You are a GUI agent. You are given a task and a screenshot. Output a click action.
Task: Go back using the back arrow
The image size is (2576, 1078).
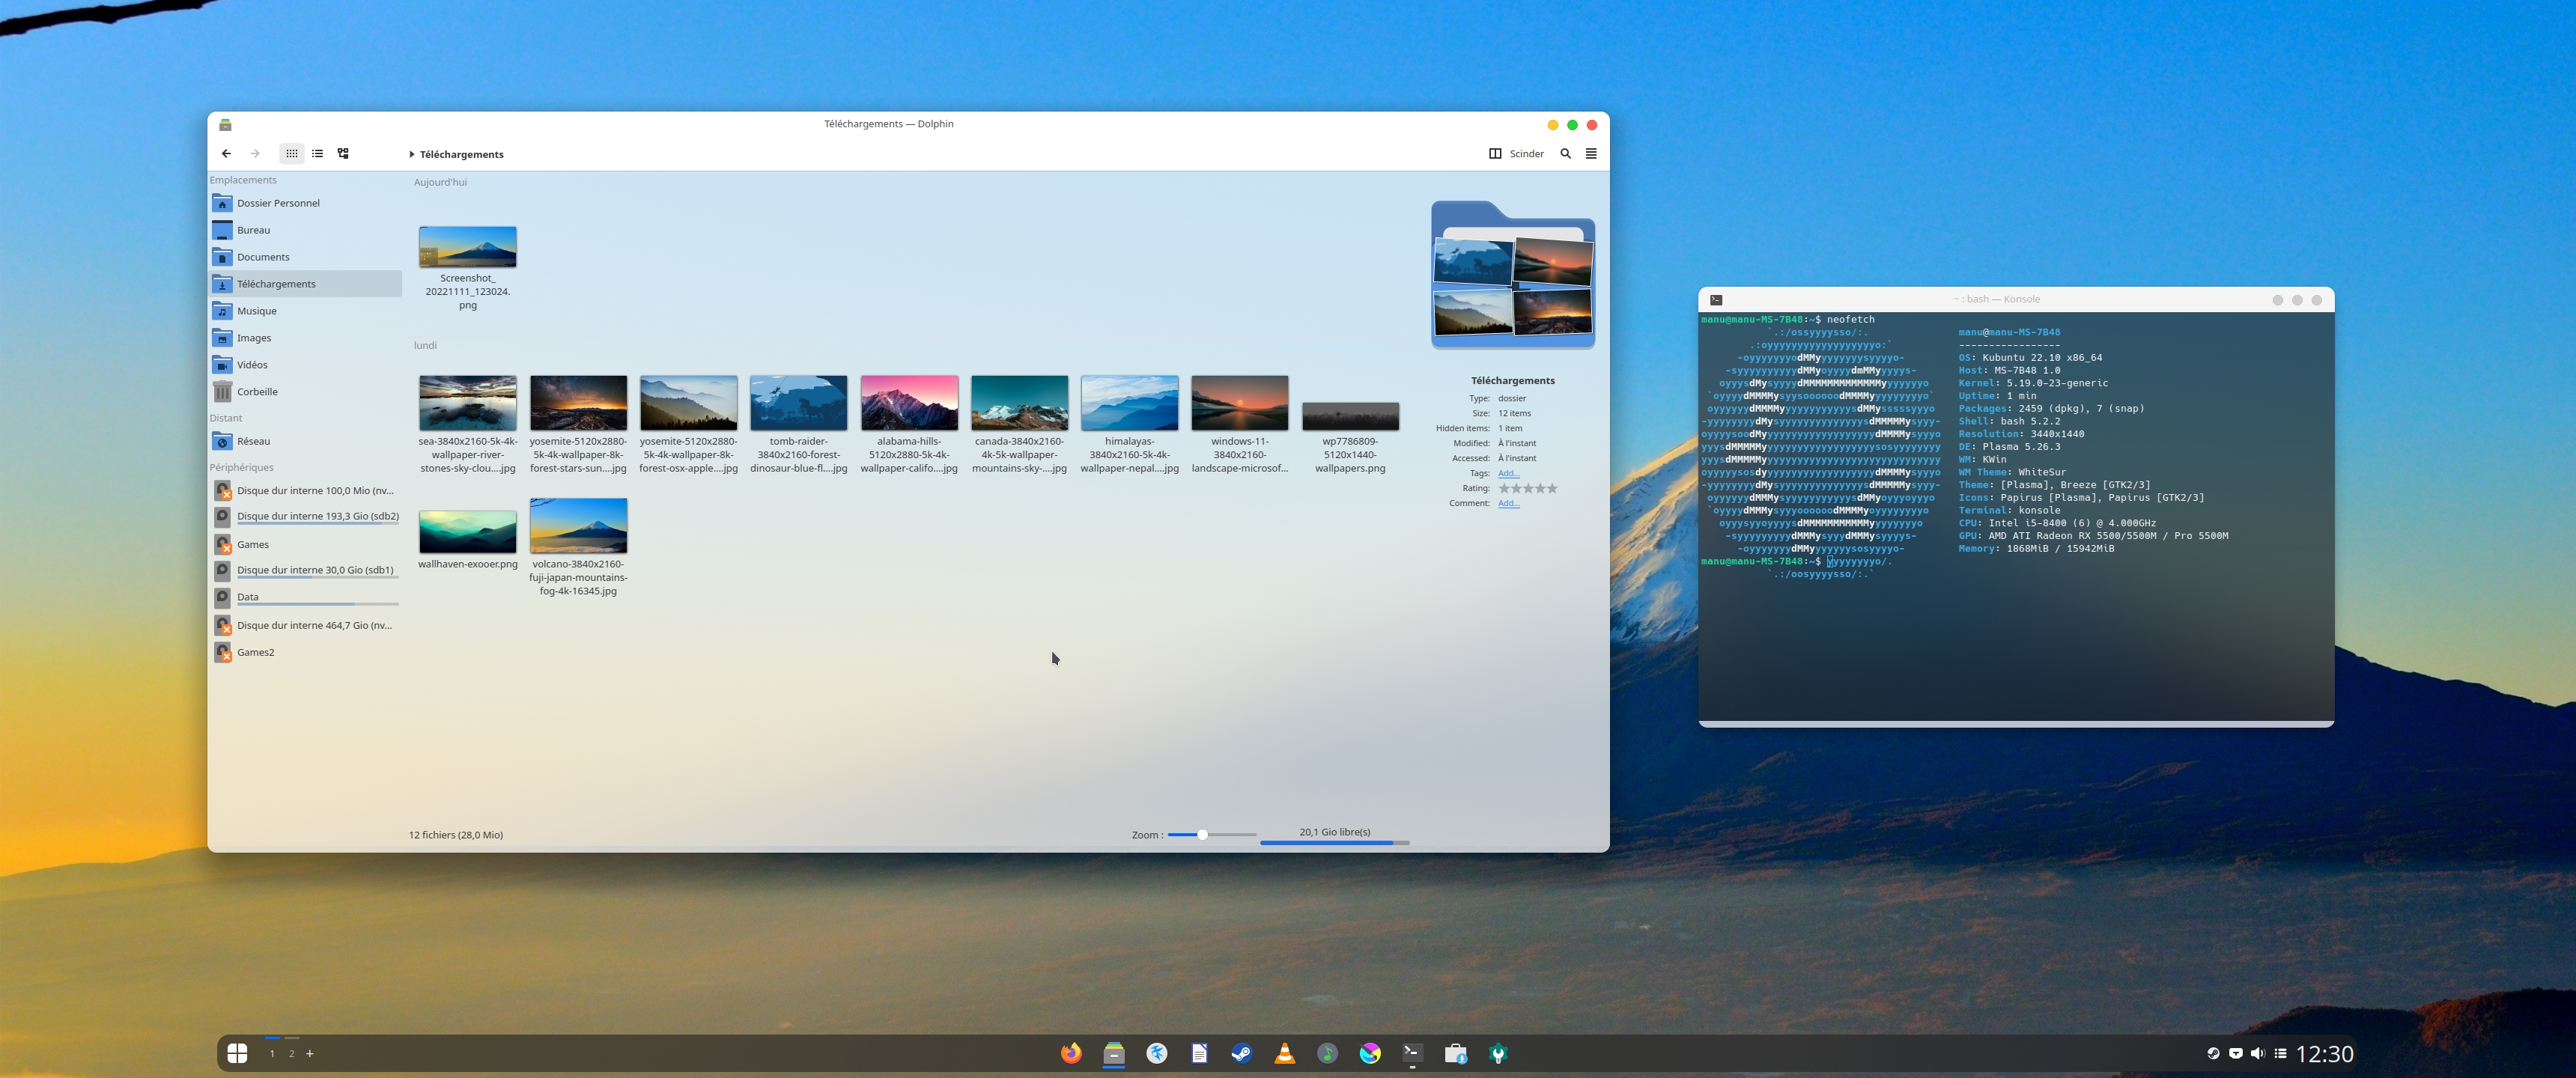point(226,153)
